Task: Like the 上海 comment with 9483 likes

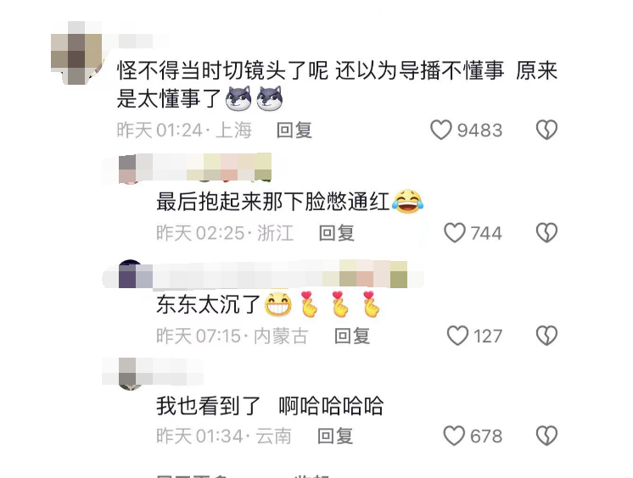Action: 441,130
